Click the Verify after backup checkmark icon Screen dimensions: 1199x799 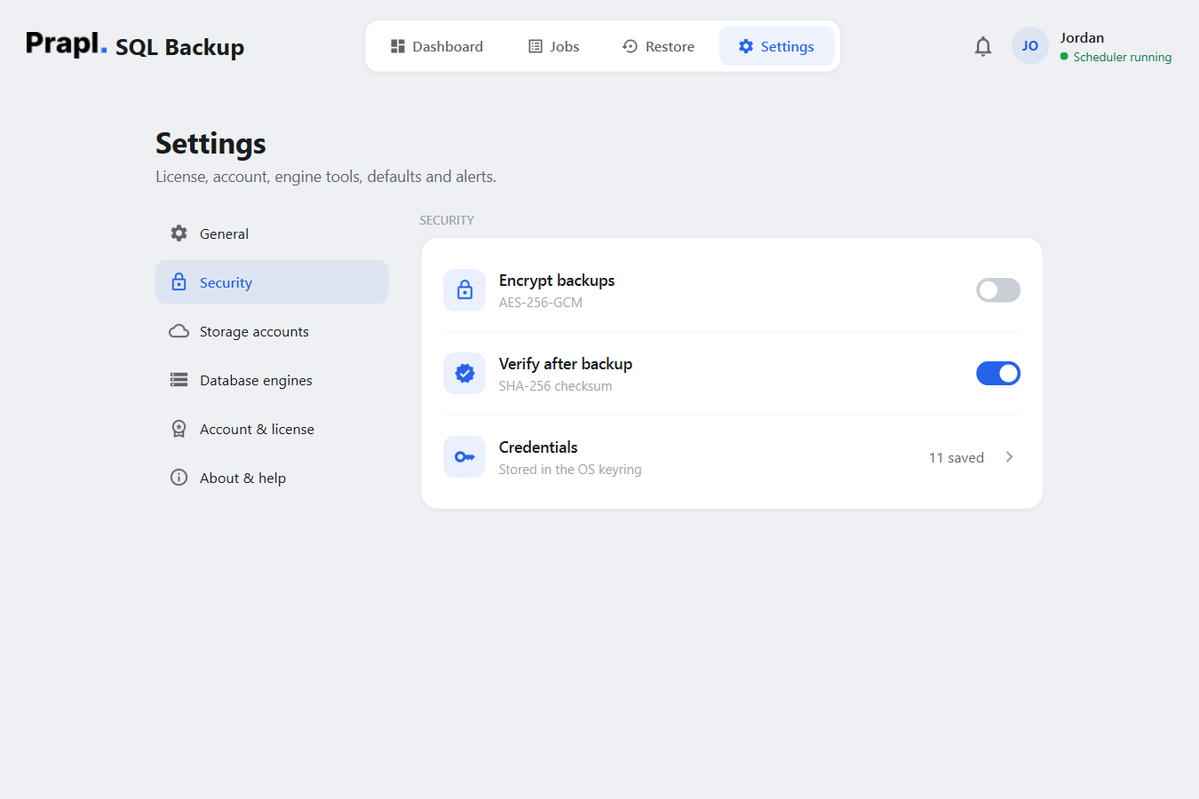pyautogui.click(x=465, y=374)
